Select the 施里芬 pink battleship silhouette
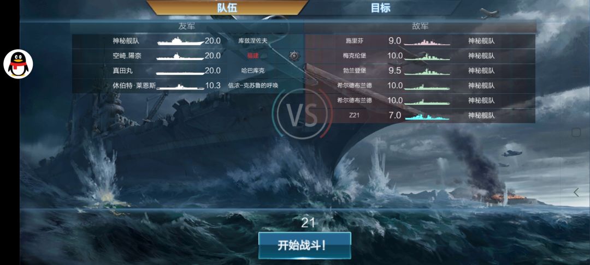Image resolution: width=590 pixels, height=265 pixels. click(x=427, y=41)
